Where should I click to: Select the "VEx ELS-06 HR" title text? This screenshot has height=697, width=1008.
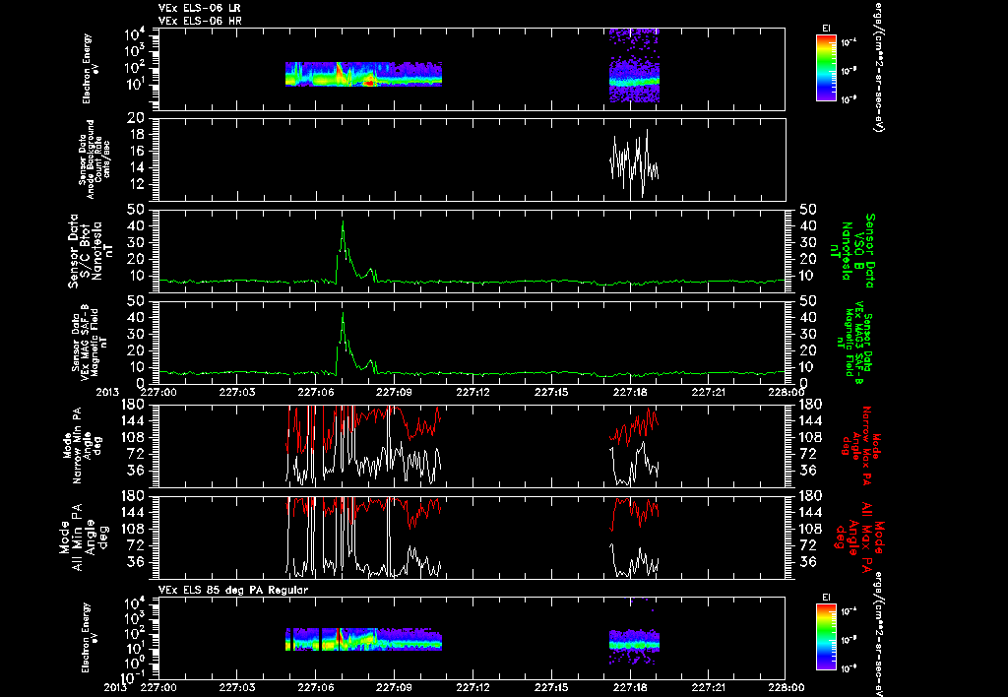pos(200,21)
